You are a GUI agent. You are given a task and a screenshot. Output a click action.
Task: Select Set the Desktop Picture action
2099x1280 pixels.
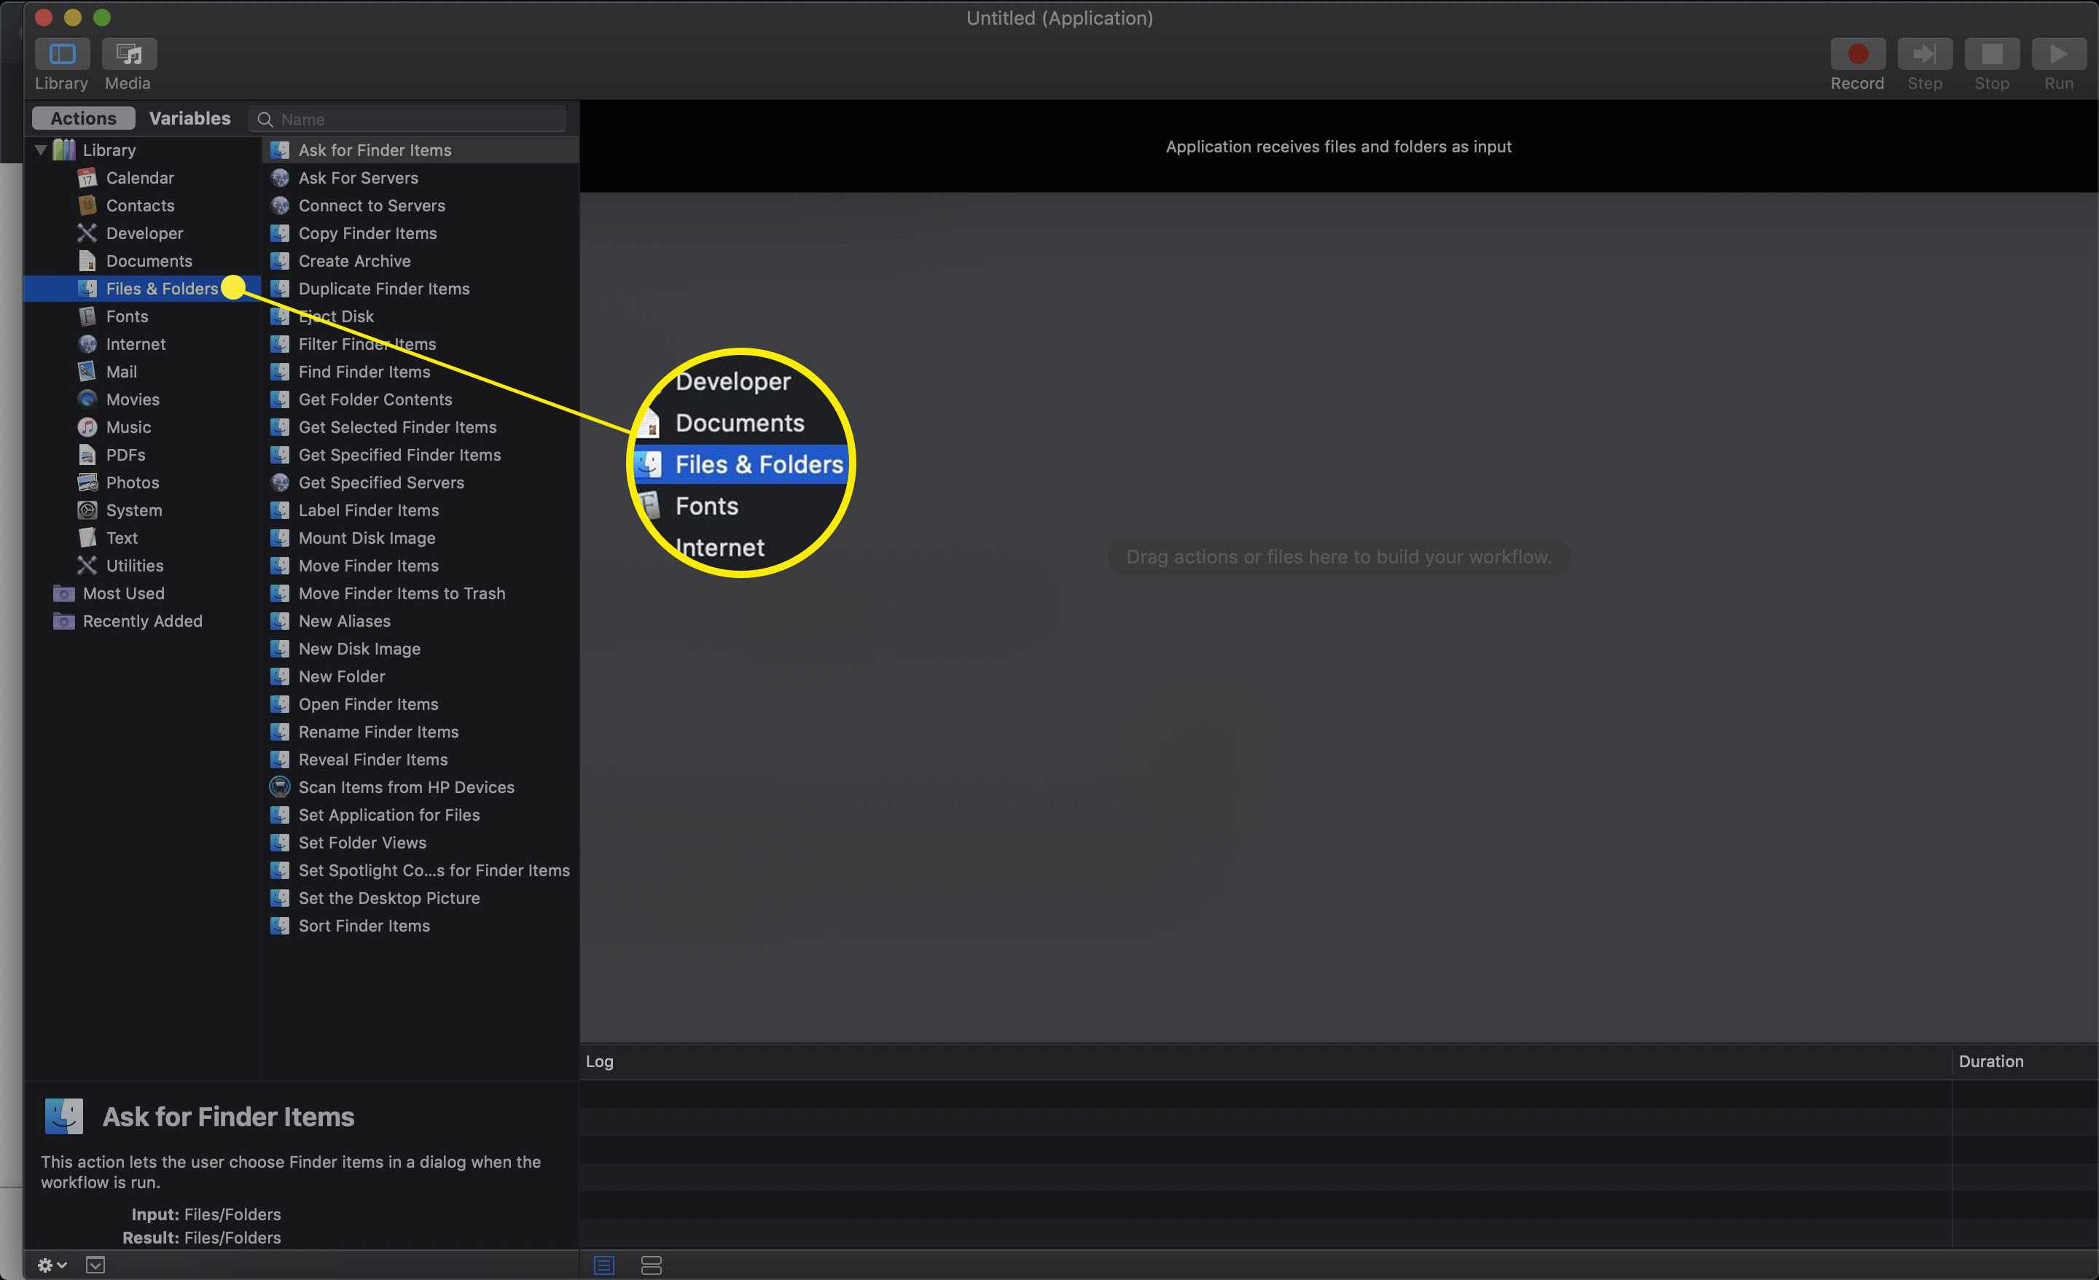pyautogui.click(x=421, y=897)
